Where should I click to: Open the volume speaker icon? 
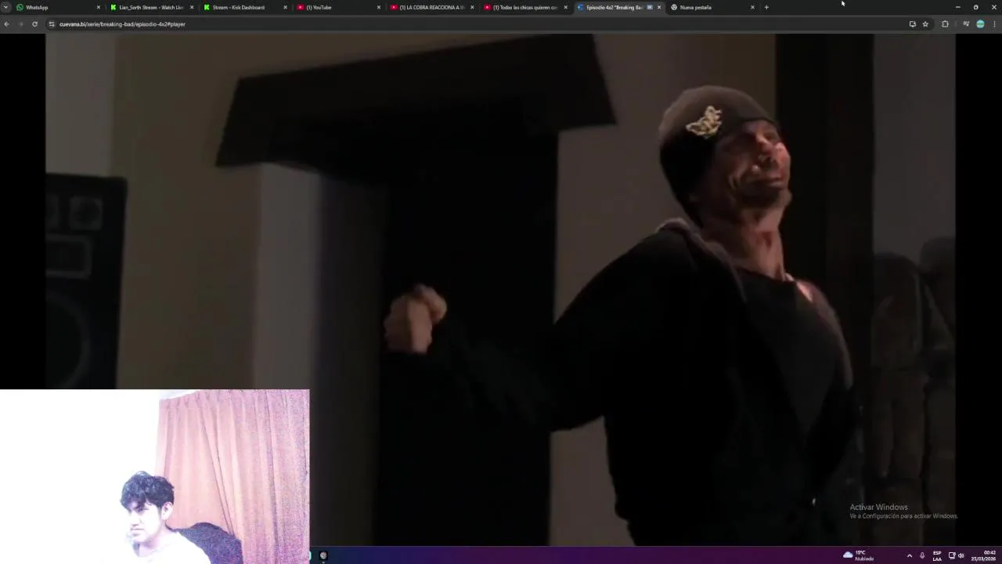[x=961, y=555]
